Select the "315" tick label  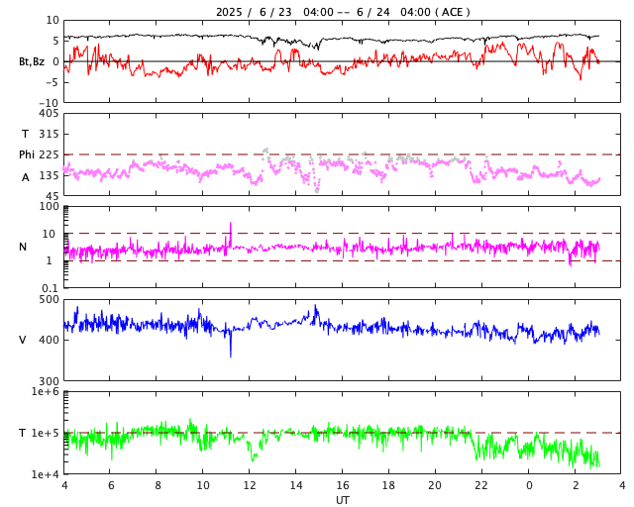pyautogui.click(x=49, y=134)
